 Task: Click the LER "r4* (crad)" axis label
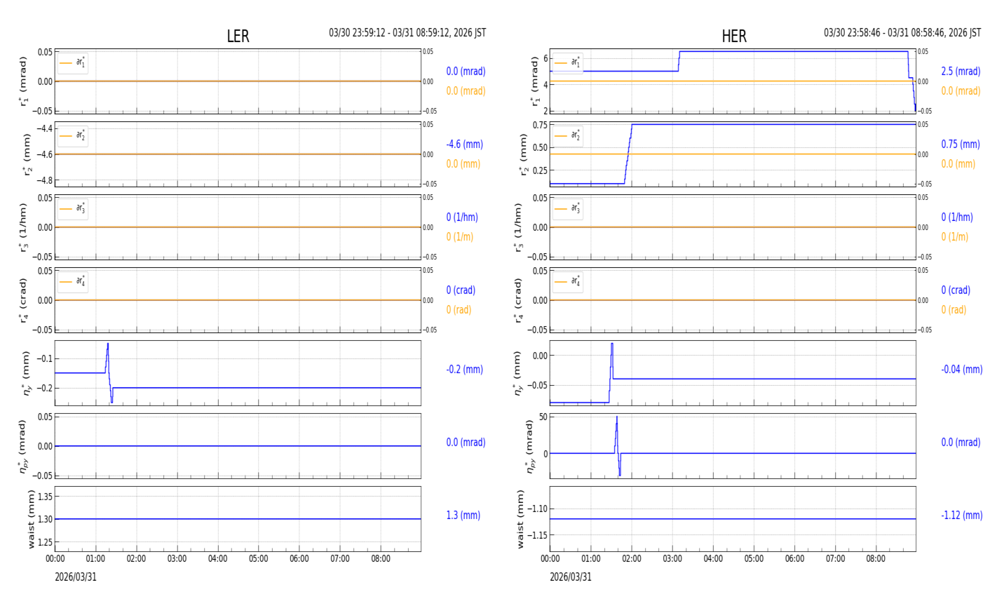point(23,300)
